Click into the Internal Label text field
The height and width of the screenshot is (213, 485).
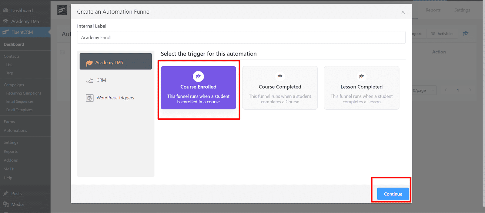pyautogui.click(x=241, y=37)
